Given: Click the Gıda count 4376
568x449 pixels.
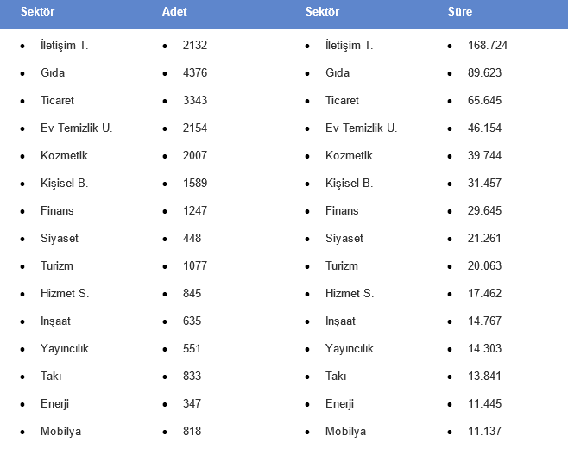Looking at the screenshot, I should tap(195, 72).
